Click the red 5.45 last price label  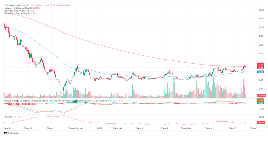[x=261, y=67]
